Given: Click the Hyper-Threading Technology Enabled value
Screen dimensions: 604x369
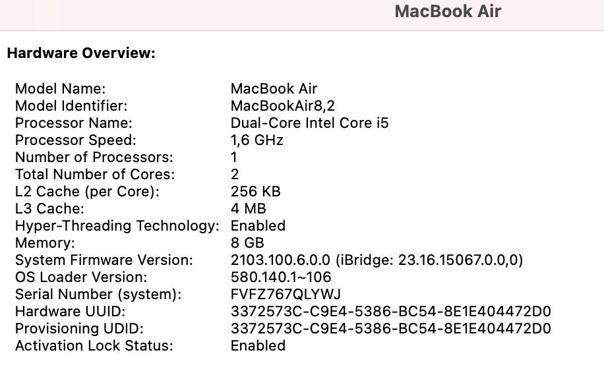Looking at the screenshot, I should click(258, 226).
